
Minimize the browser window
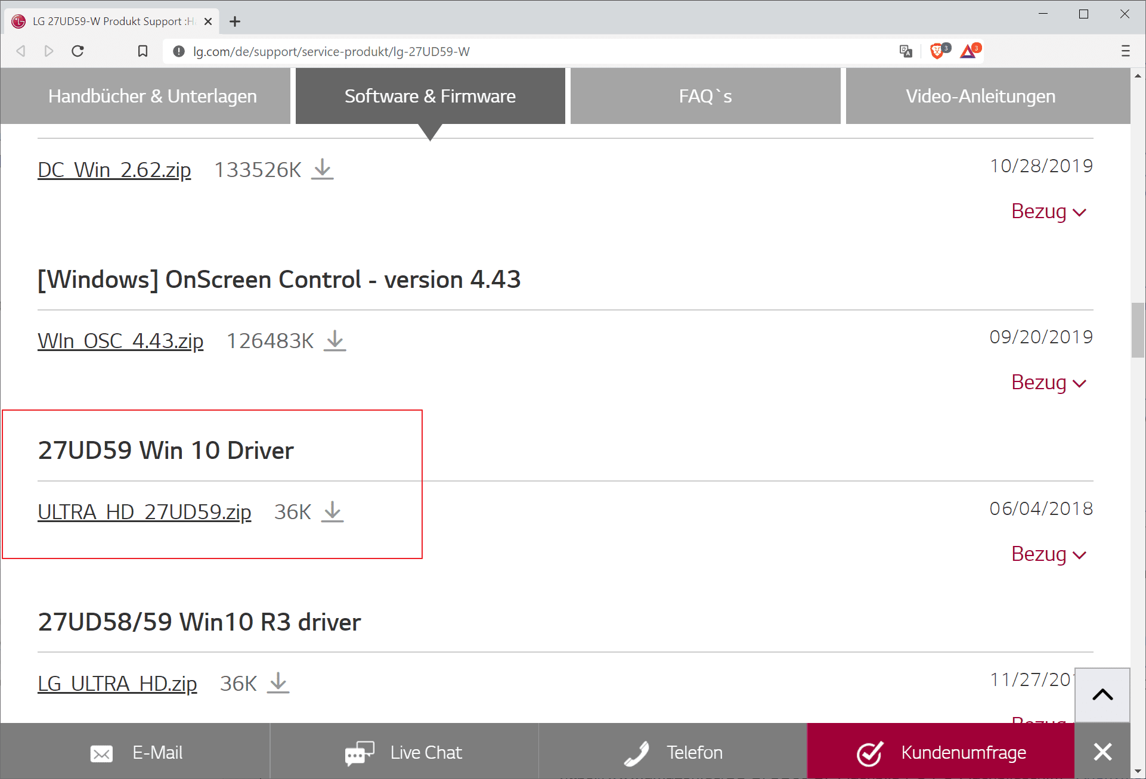[1043, 14]
